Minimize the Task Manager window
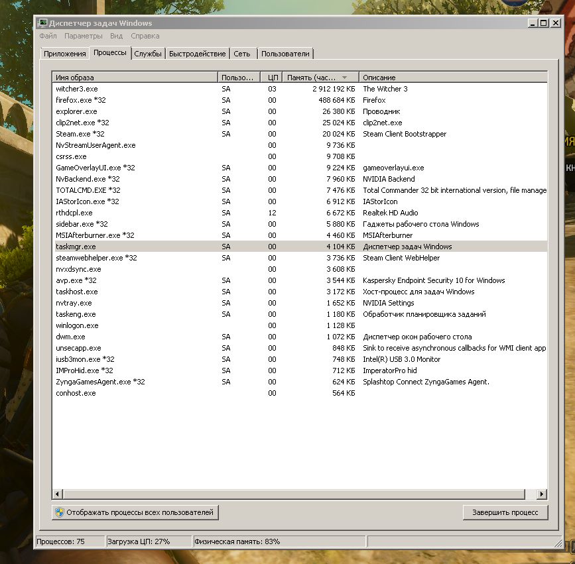Screen dimensions: 575x564 click(533, 23)
